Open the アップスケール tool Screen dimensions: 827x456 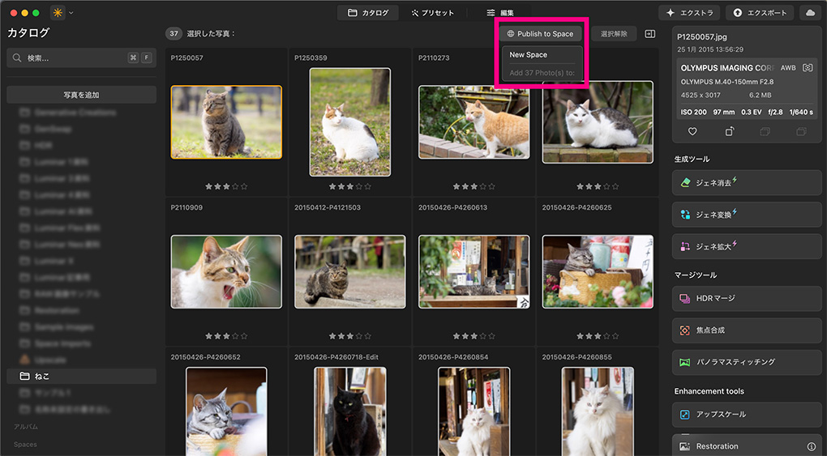[747, 415]
